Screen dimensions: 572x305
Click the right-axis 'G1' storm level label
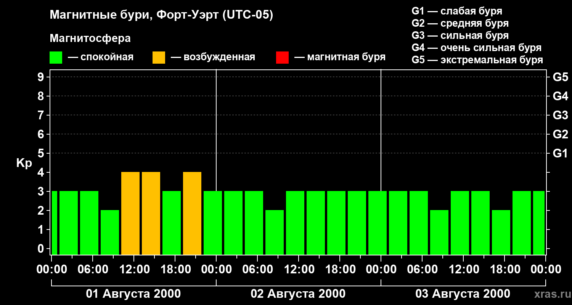[560, 153]
